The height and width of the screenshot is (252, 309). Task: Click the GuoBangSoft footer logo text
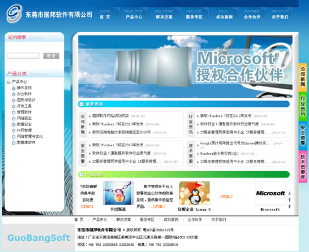[x=38, y=238]
